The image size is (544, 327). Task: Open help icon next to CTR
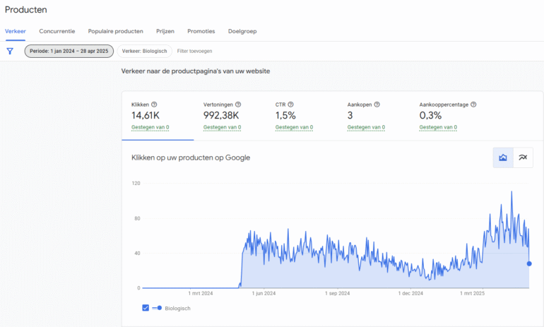291,105
